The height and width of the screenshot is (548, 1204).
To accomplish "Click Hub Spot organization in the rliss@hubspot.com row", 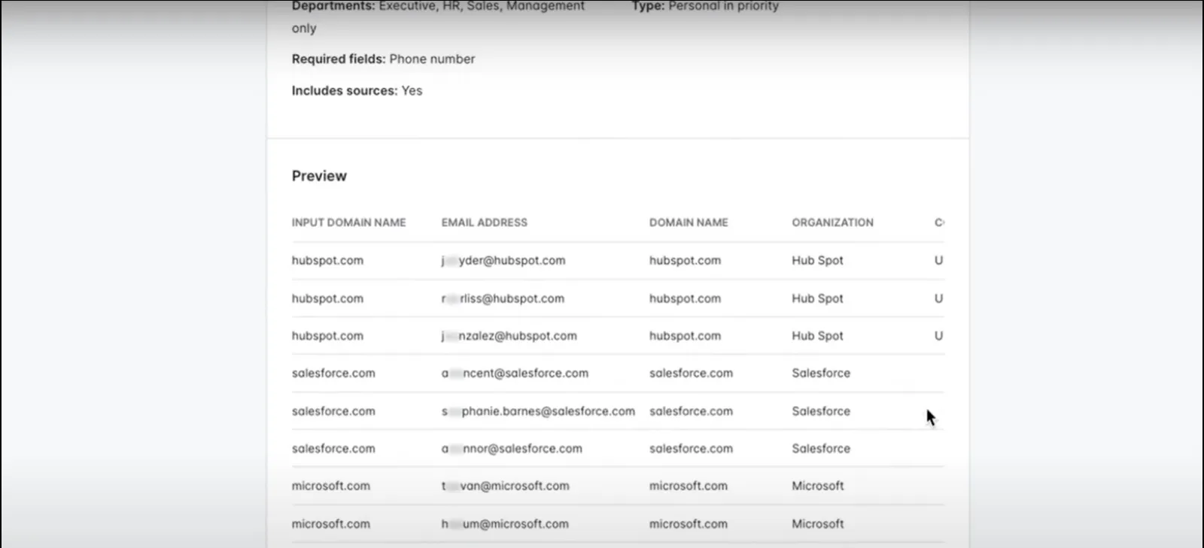I will pos(817,298).
